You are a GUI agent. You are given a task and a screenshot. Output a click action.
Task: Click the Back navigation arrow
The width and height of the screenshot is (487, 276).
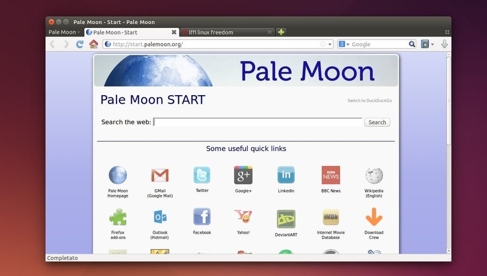[52, 44]
